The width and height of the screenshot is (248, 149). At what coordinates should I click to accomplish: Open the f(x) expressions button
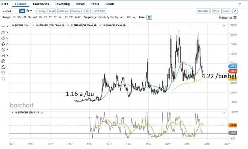[x=87, y=11]
